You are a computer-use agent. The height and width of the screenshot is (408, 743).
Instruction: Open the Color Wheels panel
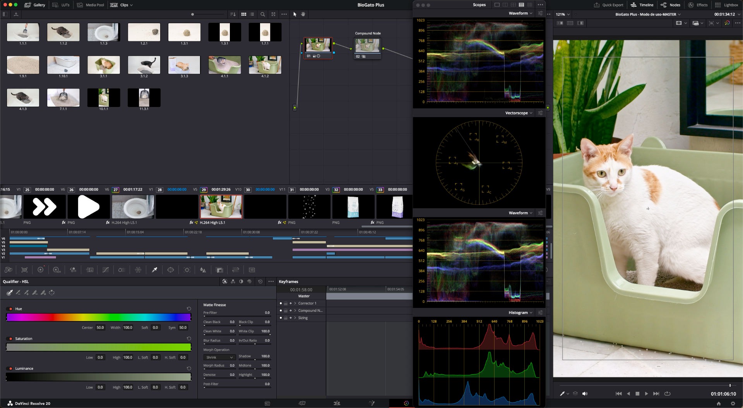click(41, 270)
